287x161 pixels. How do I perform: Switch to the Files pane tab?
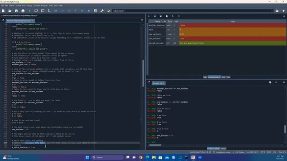pos(228,77)
